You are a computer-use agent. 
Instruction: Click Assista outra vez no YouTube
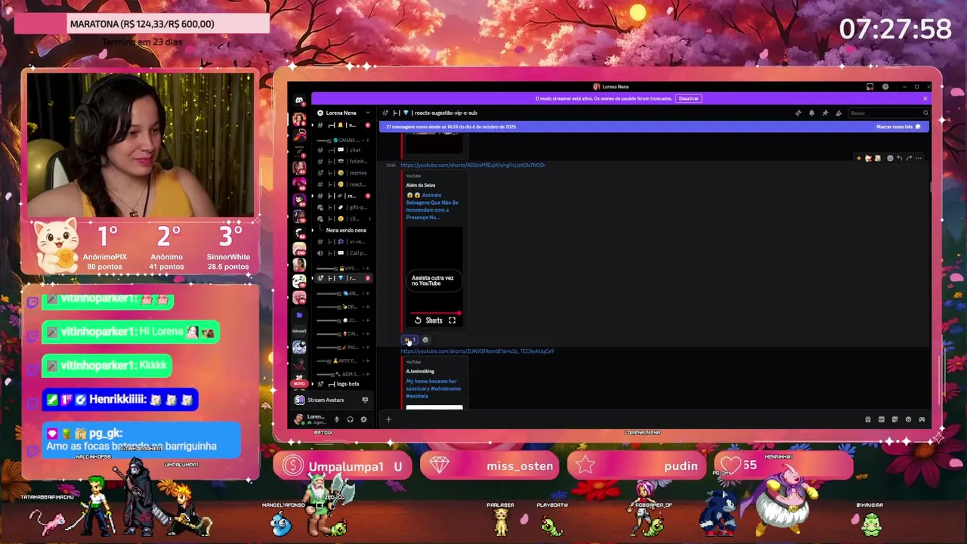click(x=433, y=280)
